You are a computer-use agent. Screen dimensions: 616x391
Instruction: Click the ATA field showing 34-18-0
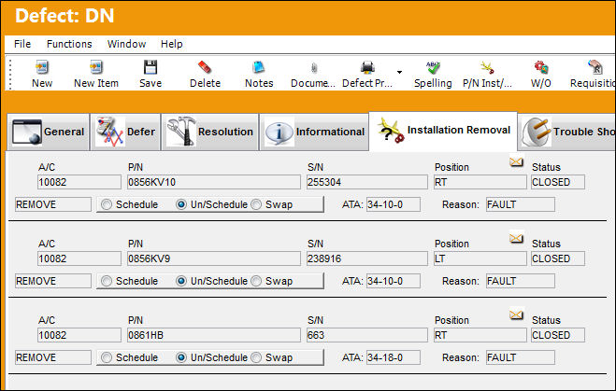(394, 357)
